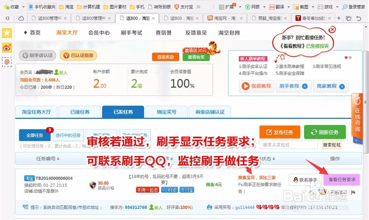Open the 淘空包网 menu item
Screen dimensions: 369x220
click(x=229, y=33)
